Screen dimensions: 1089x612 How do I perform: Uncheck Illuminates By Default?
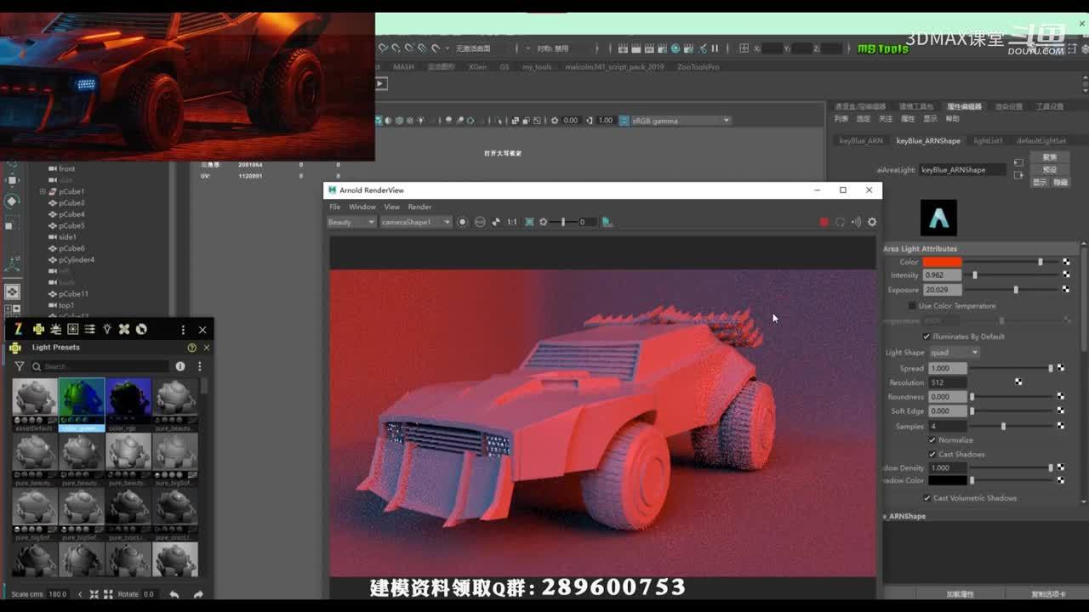click(927, 337)
